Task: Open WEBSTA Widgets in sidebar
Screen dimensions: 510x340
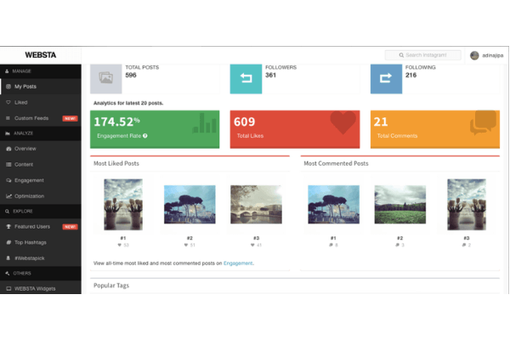Action: point(41,289)
